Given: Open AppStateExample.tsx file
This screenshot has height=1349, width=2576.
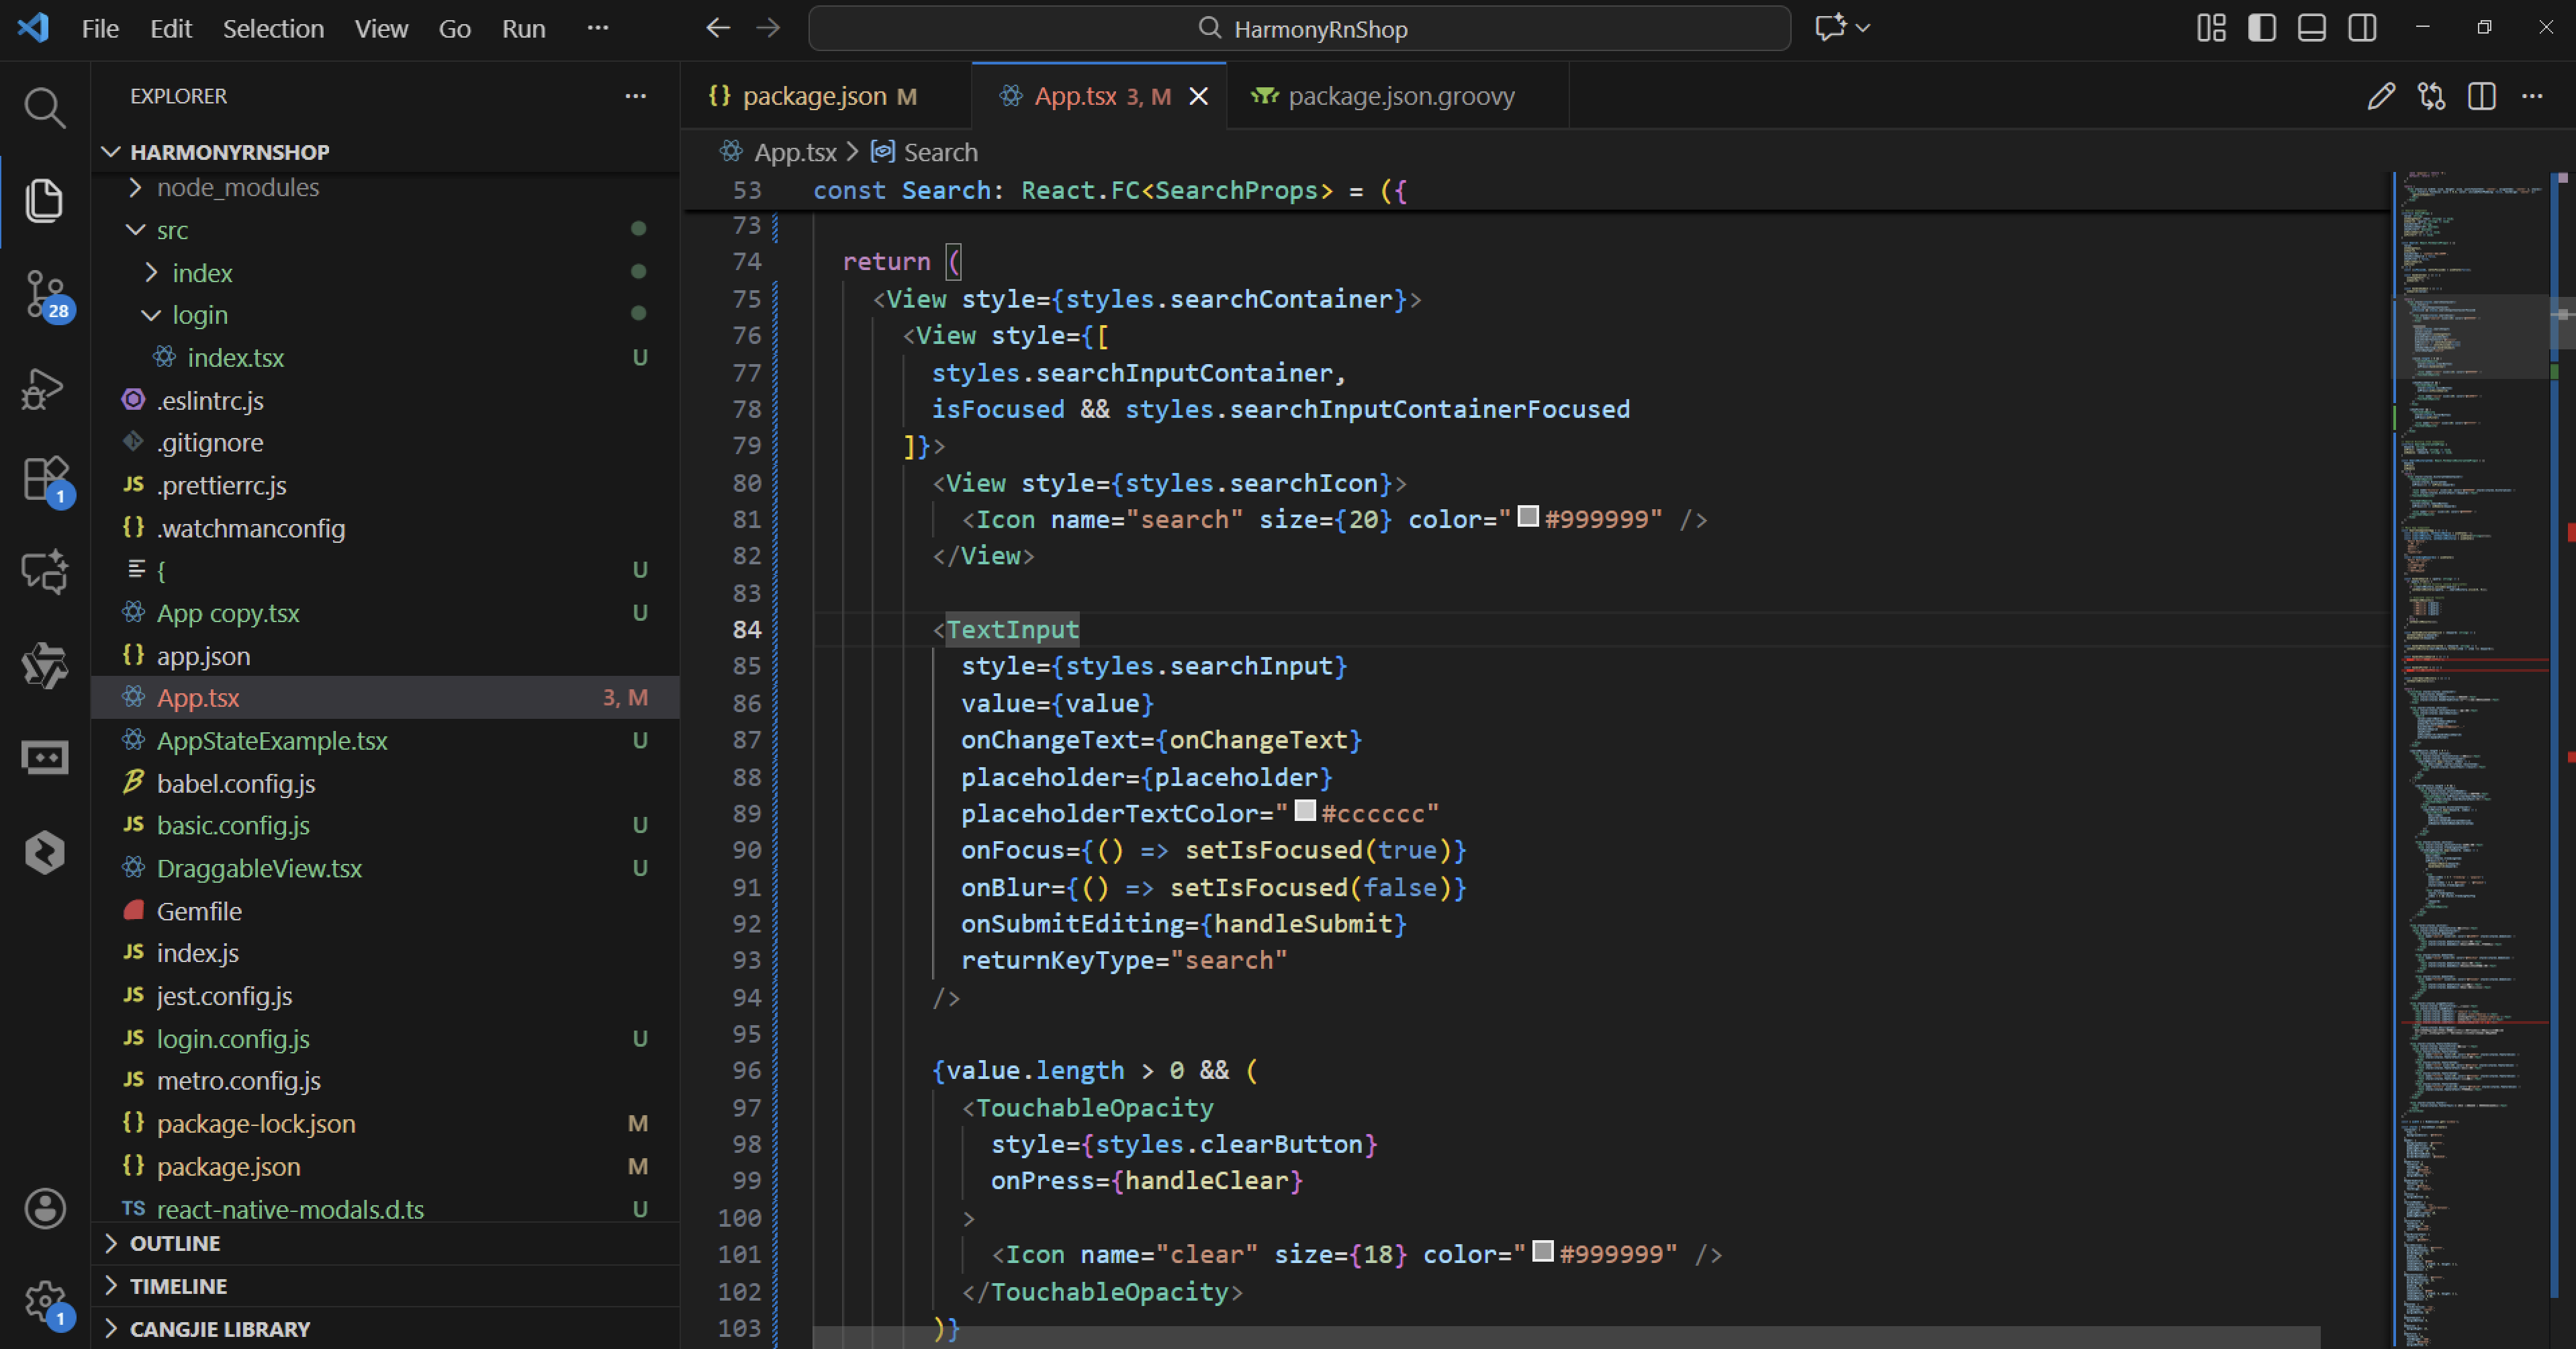Looking at the screenshot, I should [x=272, y=740].
